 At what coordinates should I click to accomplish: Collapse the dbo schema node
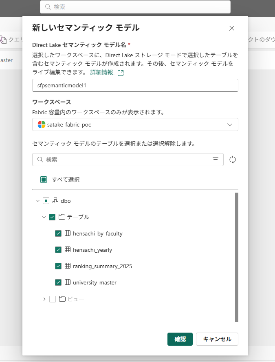(38, 201)
